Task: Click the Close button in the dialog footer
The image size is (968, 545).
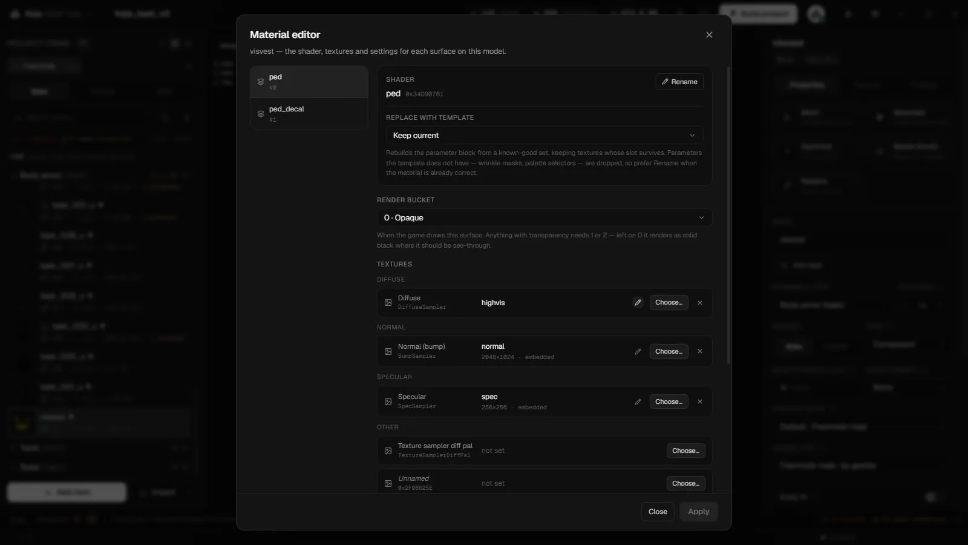Action: click(x=658, y=512)
